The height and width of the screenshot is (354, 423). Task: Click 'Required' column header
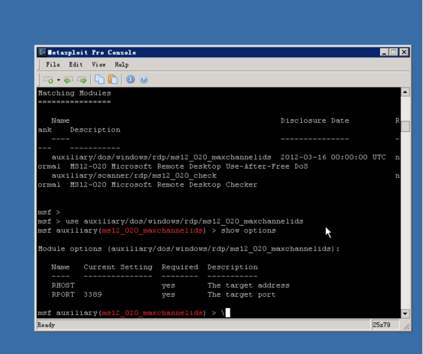click(x=180, y=267)
